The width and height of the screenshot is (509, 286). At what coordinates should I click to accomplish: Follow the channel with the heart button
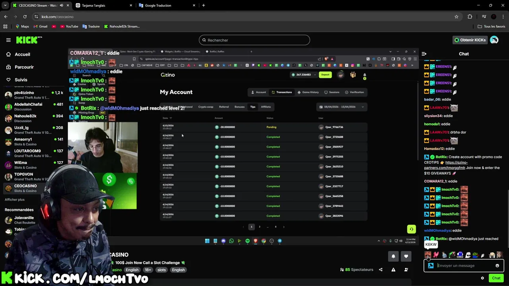(x=406, y=257)
